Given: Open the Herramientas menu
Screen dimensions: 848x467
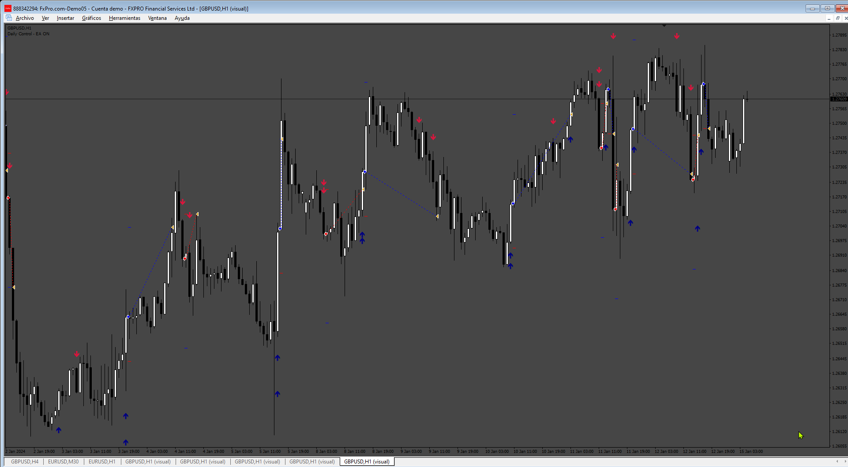Looking at the screenshot, I should (124, 18).
